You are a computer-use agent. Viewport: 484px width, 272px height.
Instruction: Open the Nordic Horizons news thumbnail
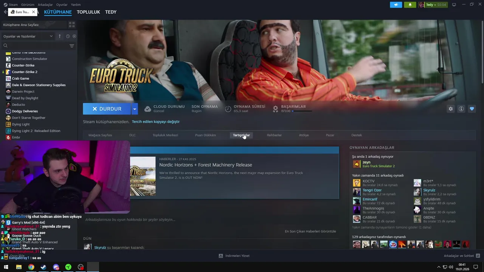point(143,176)
